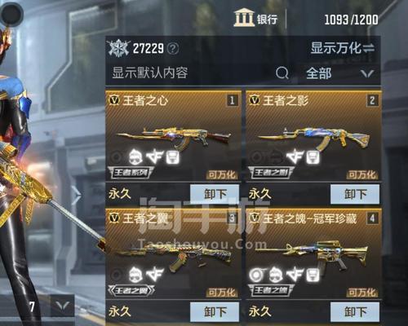The image size is (408, 326).
Task: Select the 王者系列 series tag
Action: tap(131, 173)
